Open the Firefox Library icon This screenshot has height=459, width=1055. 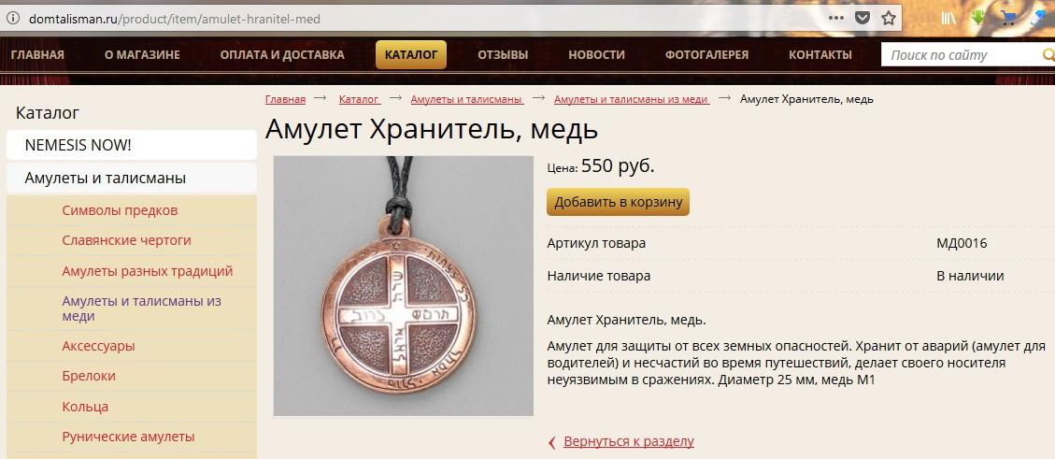(948, 18)
